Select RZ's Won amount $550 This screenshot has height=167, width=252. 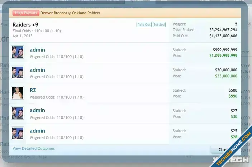(233, 96)
